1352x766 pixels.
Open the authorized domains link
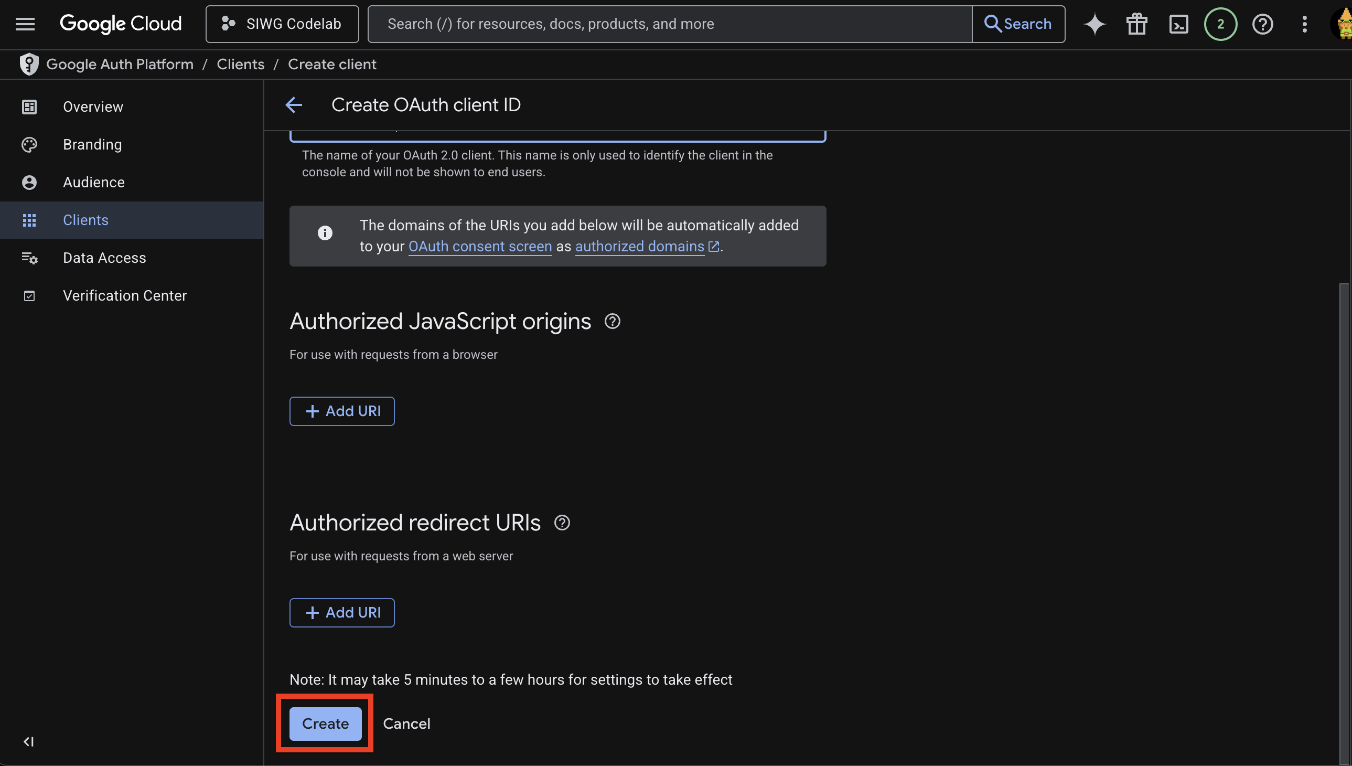639,246
